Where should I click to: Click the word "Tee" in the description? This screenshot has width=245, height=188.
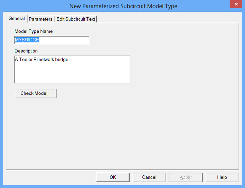click(23, 59)
